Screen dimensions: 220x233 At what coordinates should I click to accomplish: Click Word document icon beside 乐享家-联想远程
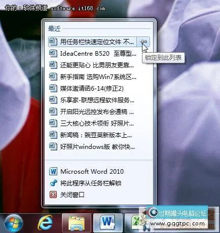53,100
